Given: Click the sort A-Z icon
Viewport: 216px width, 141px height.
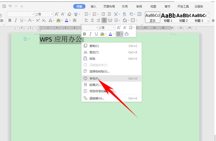Looking at the screenshot, I should pyautogui.click(x=125, y=14).
